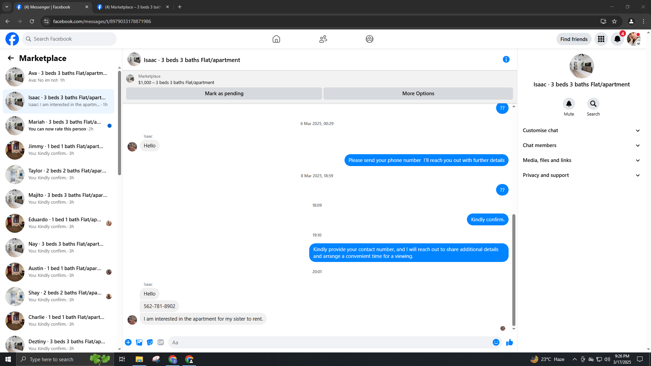This screenshot has height=366, width=651.
Task: Open the account profile picture menu
Action: pyautogui.click(x=634, y=39)
